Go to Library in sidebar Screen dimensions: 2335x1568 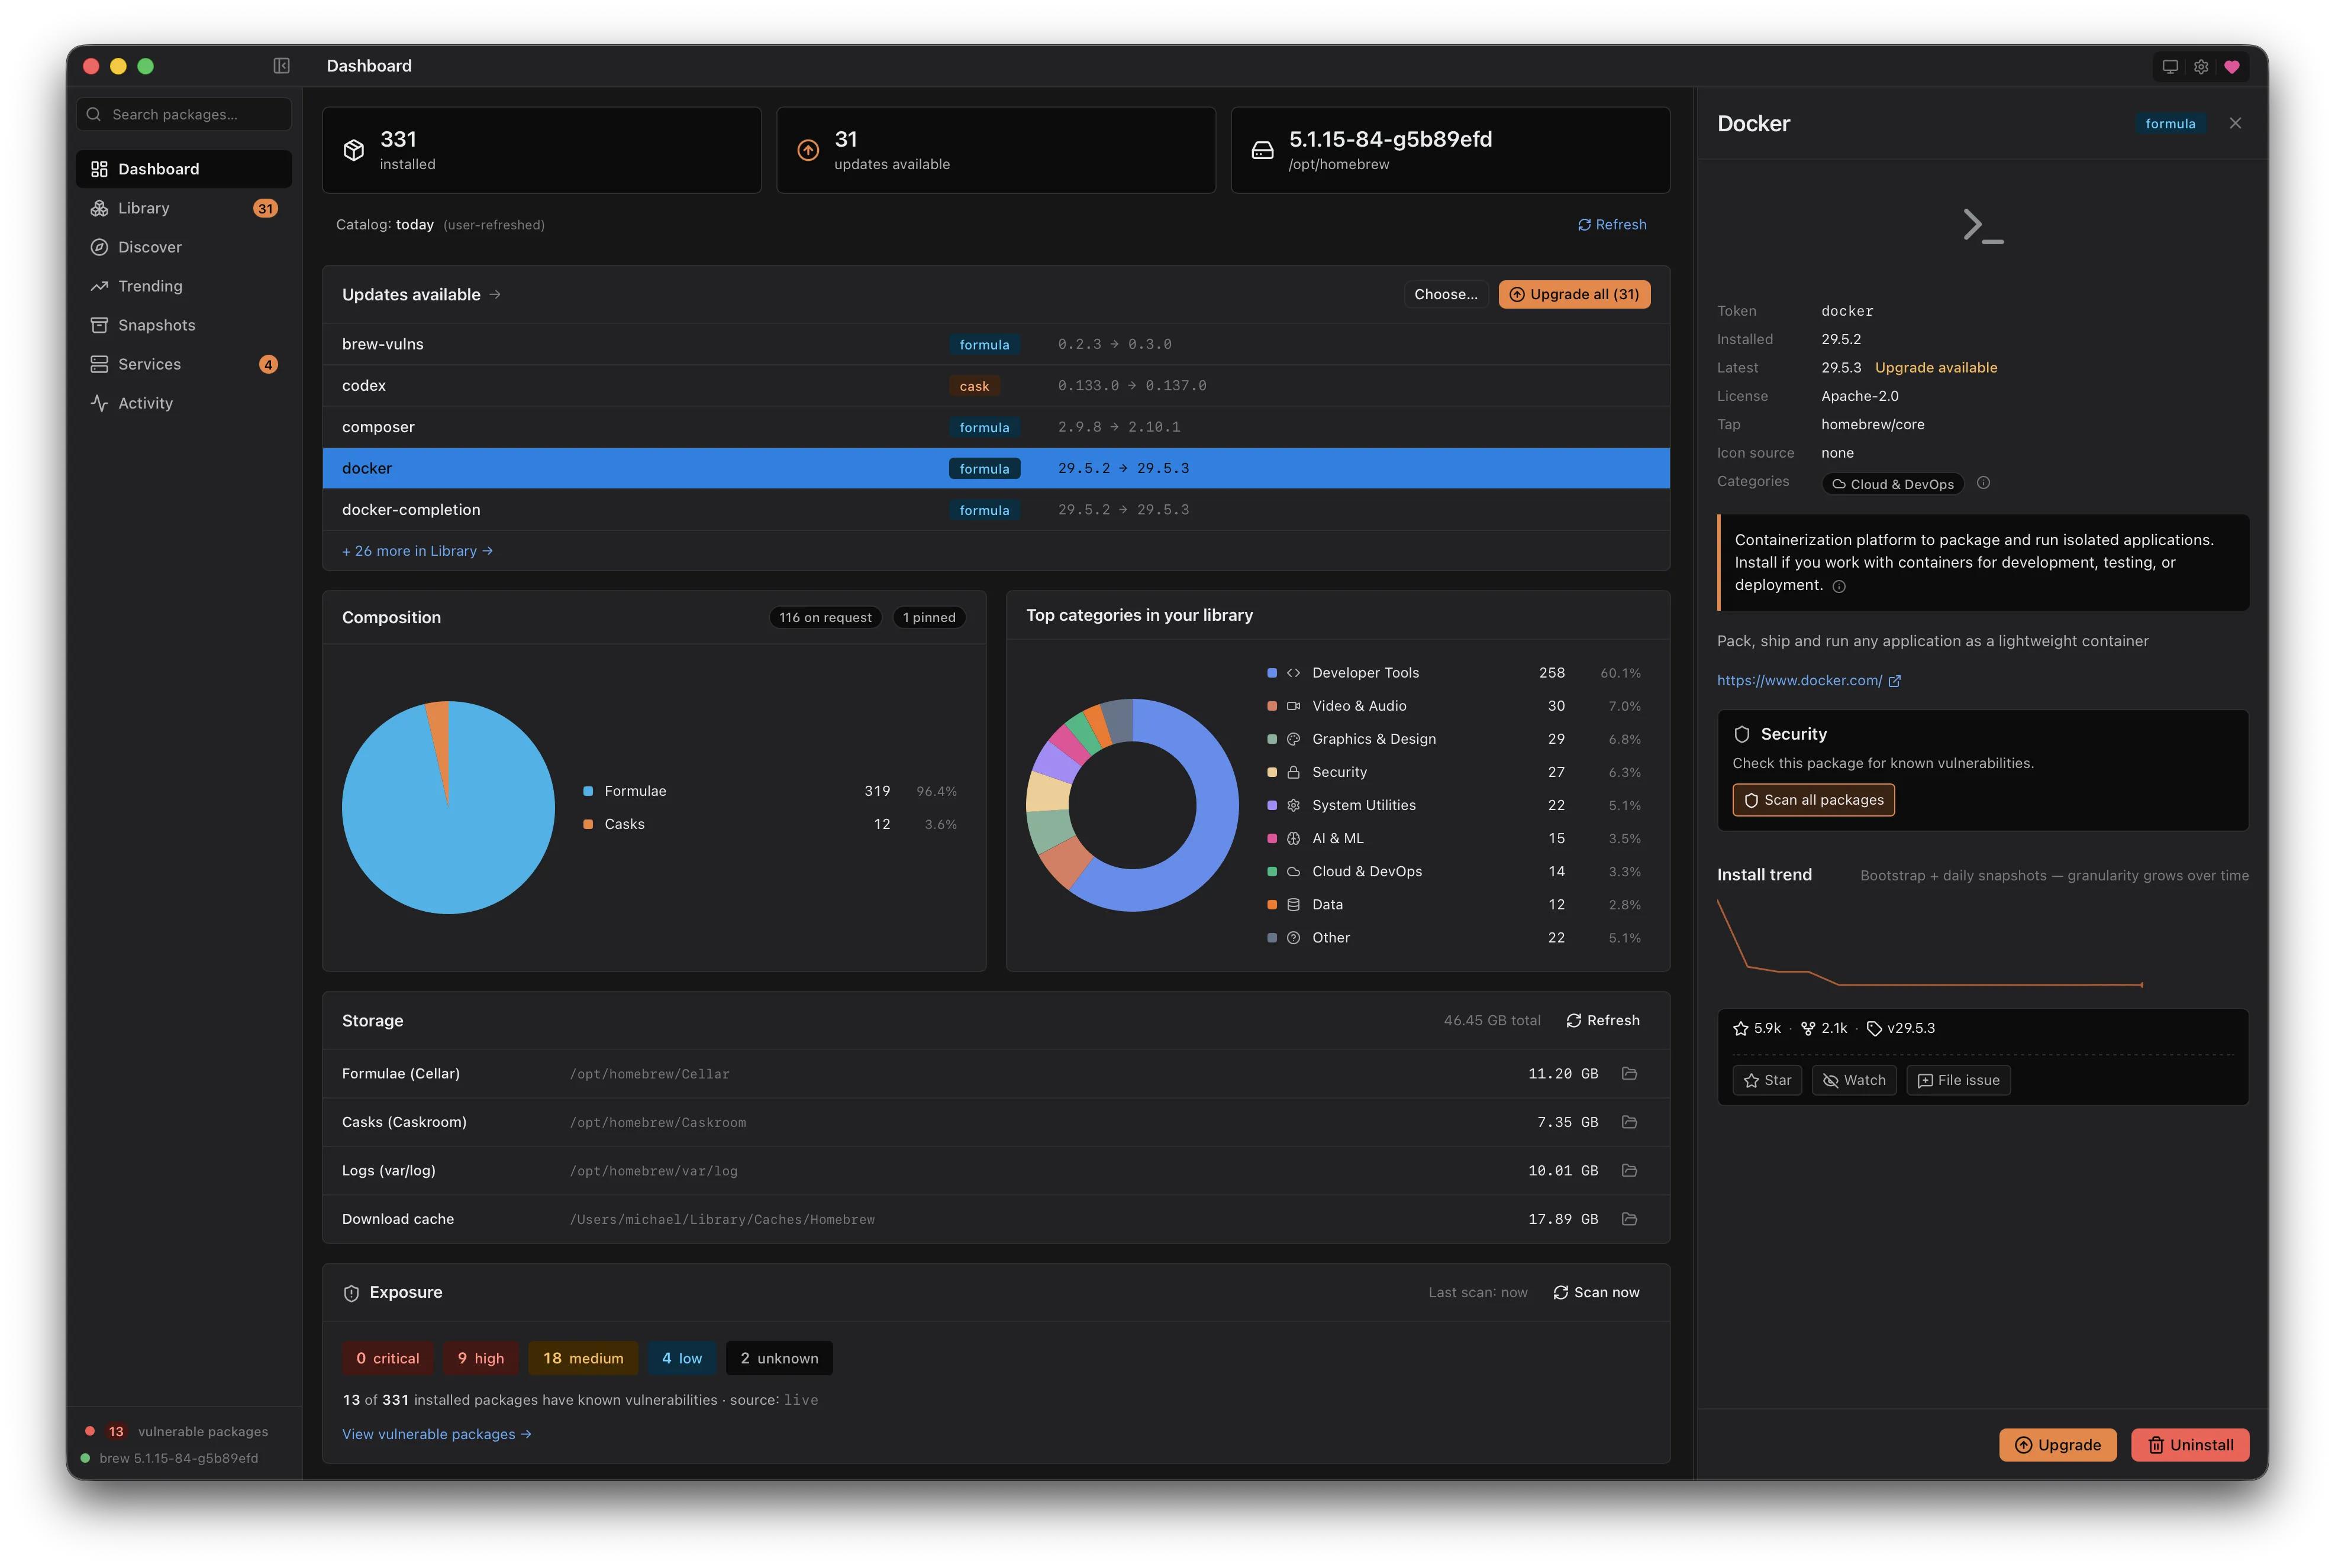184,208
